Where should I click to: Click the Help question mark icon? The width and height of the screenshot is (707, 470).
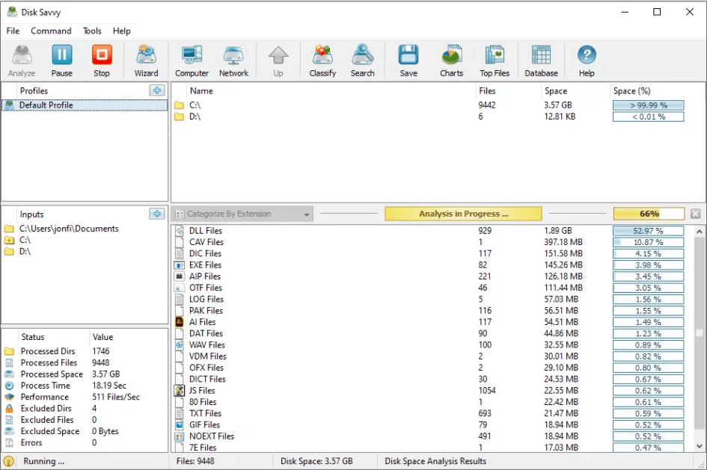[x=587, y=55]
